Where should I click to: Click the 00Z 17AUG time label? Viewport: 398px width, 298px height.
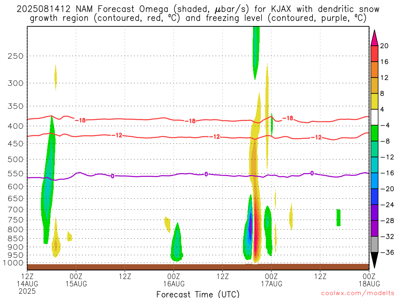click(272, 280)
